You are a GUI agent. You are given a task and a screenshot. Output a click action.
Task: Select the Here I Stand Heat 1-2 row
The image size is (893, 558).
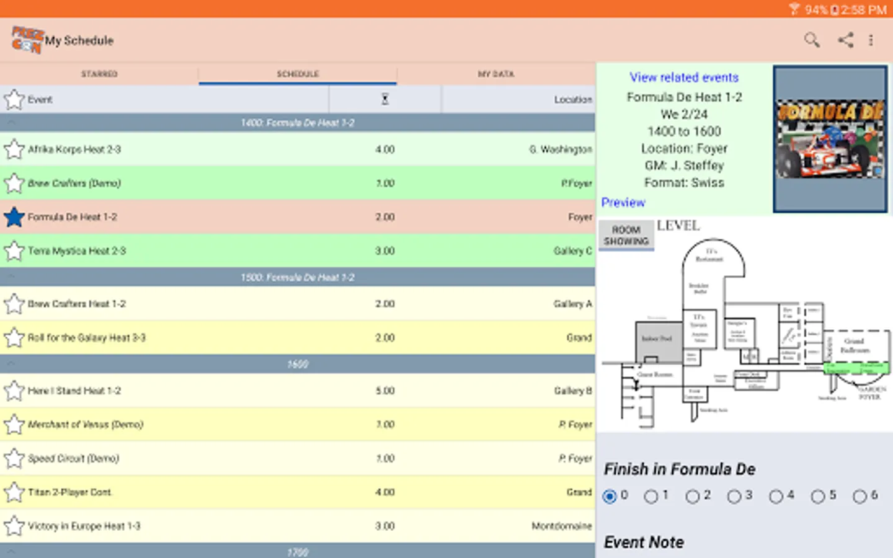pos(298,391)
